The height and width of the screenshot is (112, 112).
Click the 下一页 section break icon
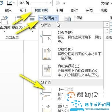click(x=47, y=94)
